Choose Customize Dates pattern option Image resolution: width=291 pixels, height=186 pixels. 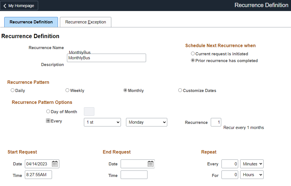click(180, 90)
